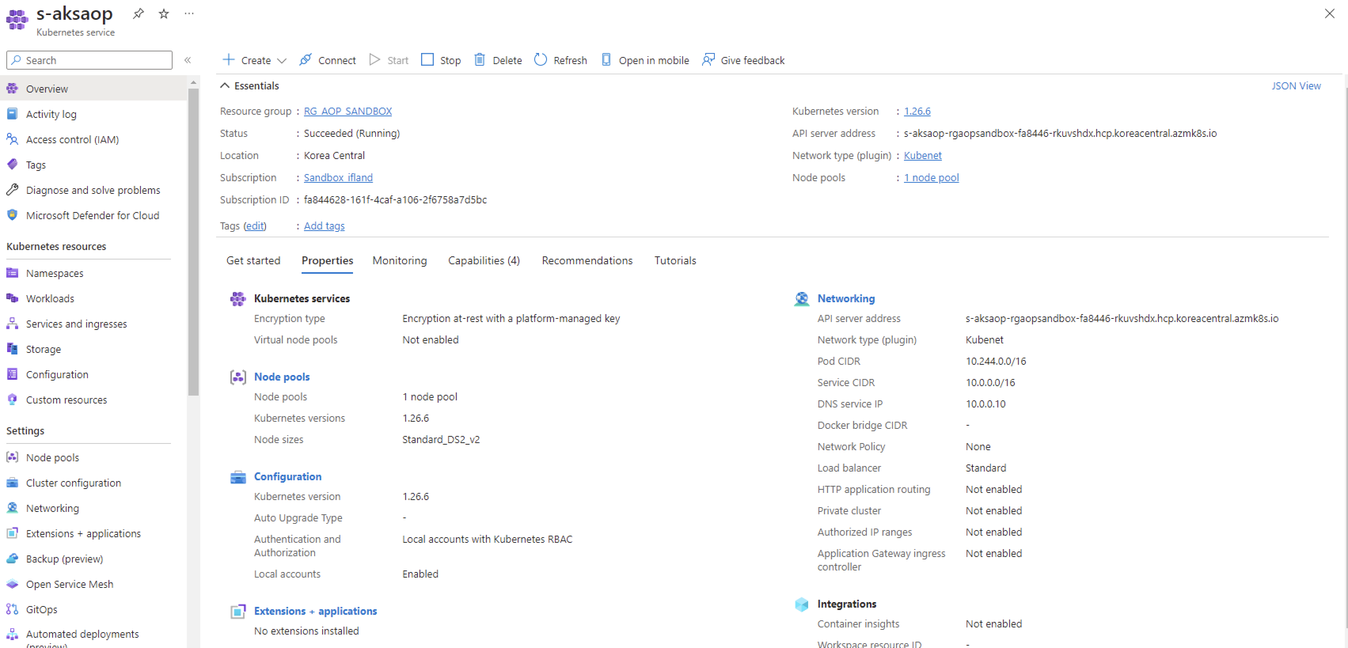Image resolution: width=1348 pixels, height=648 pixels.
Task: Click the Status value Succeeded (Running)
Action: [x=352, y=133]
